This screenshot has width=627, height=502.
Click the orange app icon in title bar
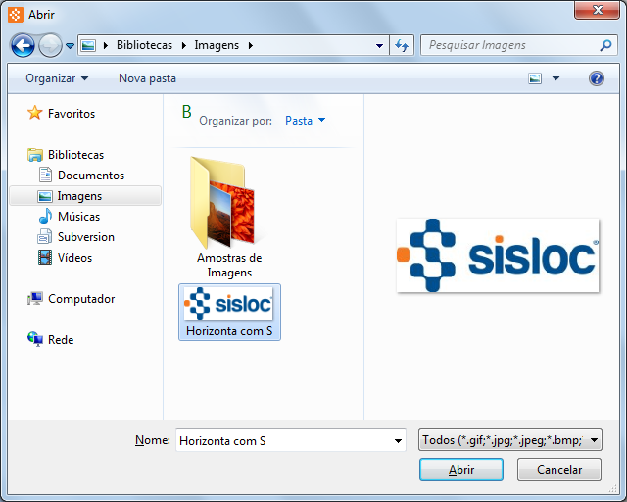[16, 15]
